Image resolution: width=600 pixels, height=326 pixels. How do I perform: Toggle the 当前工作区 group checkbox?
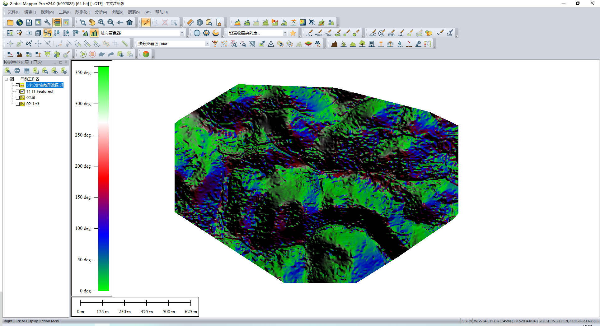pos(12,79)
